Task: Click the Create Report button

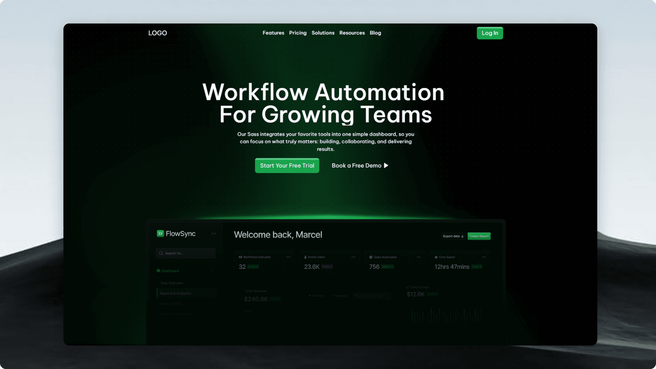Action: tap(479, 236)
